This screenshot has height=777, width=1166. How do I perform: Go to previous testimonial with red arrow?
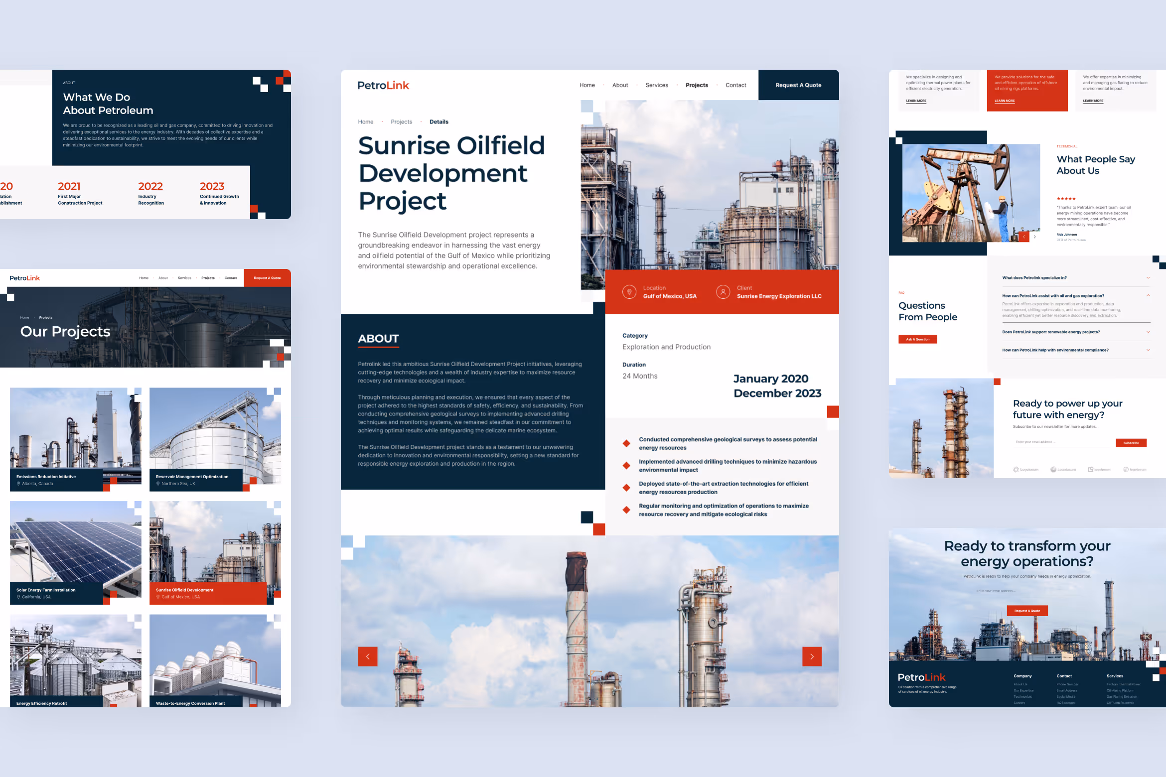(1024, 237)
